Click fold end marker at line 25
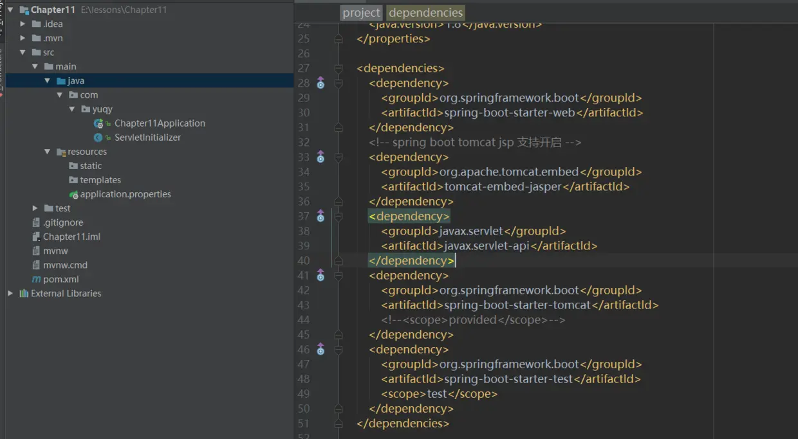The image size is (798, 439). [339, 39]
